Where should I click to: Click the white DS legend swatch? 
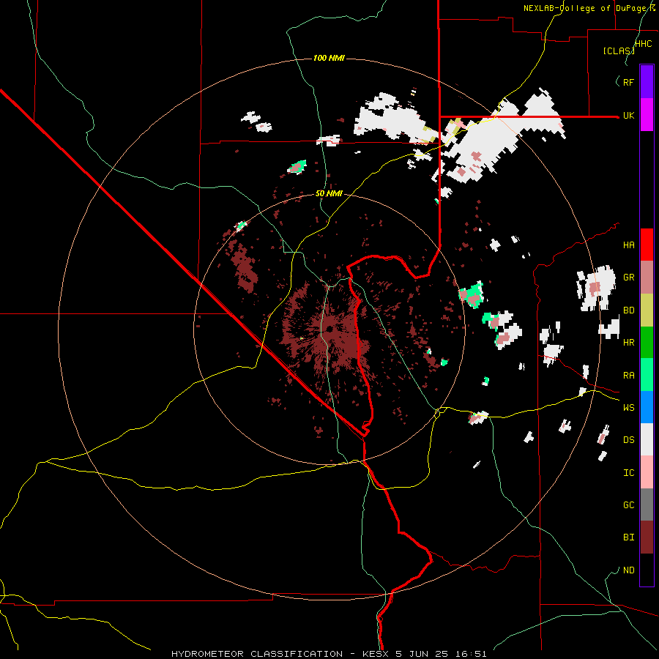[x=647, y=439]
